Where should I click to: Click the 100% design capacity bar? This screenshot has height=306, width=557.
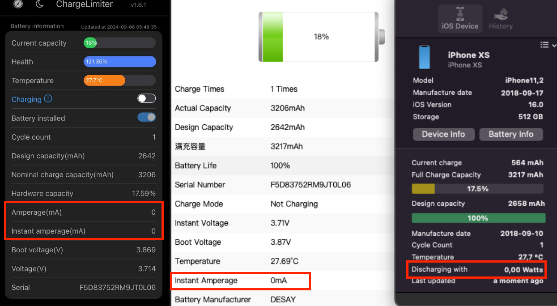[x=478, y=218]
